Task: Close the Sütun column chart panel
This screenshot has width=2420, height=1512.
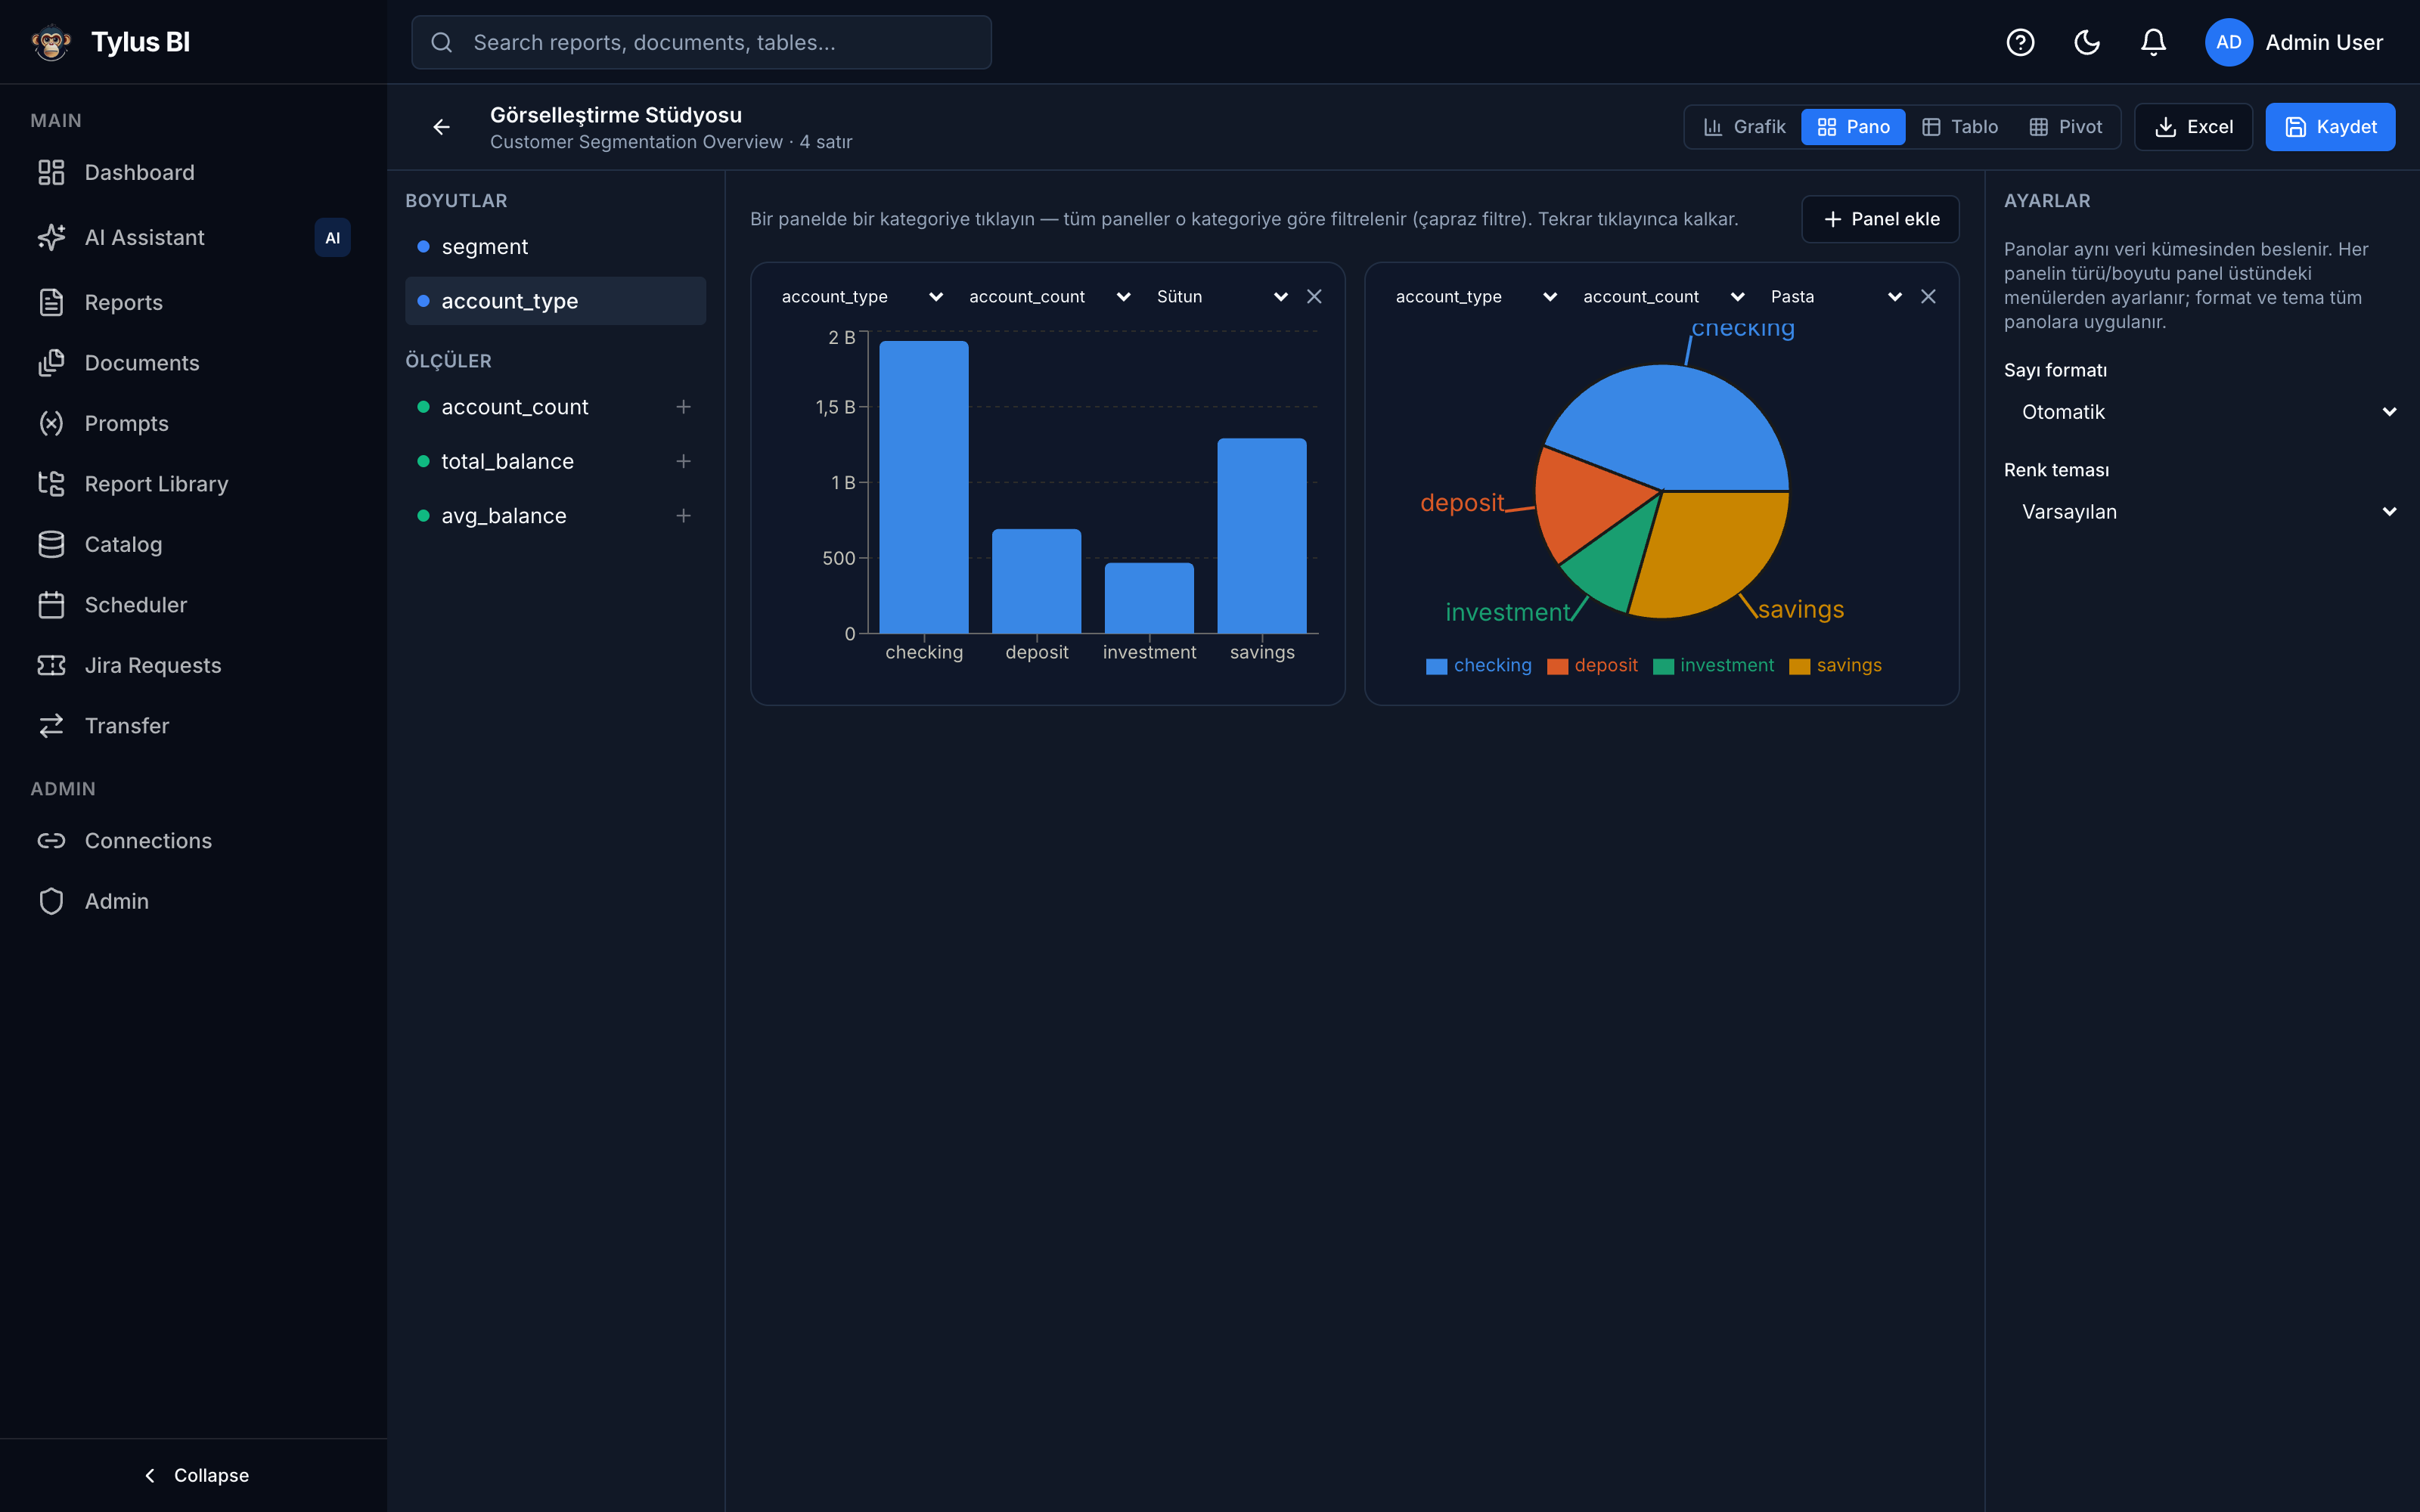Action: (x=1314, y=297)
